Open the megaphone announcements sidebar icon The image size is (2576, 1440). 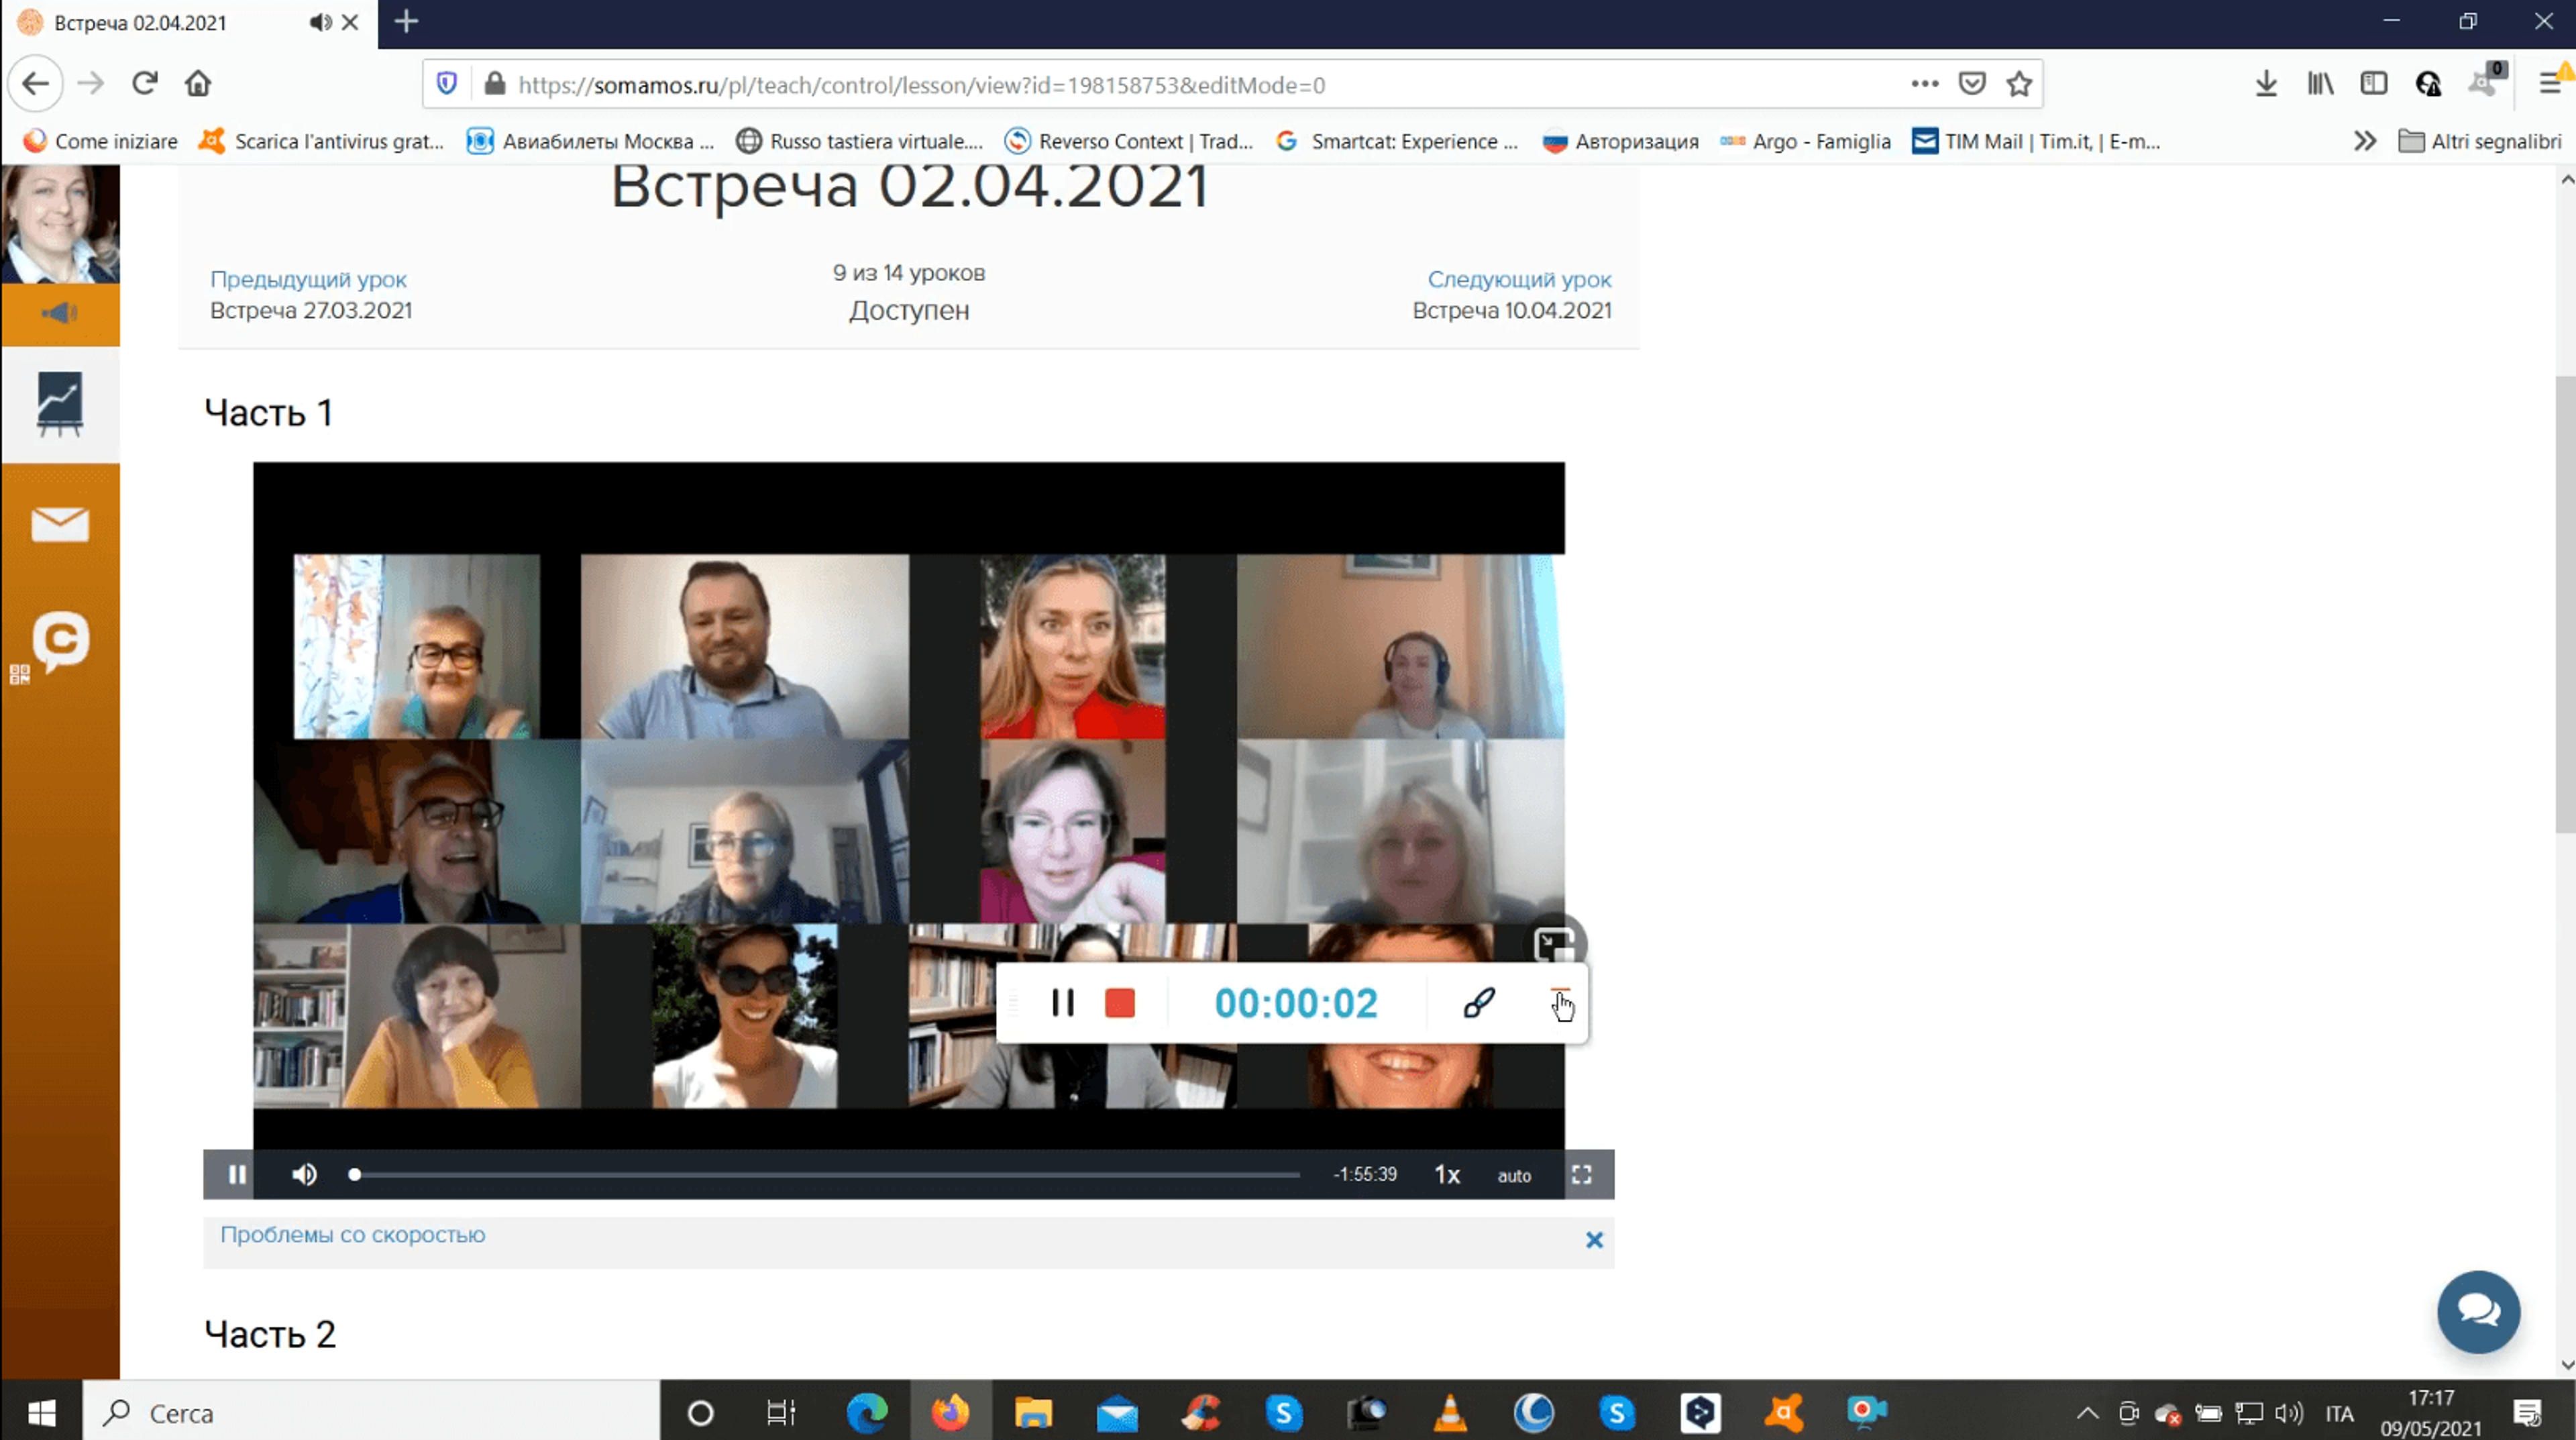60,314
